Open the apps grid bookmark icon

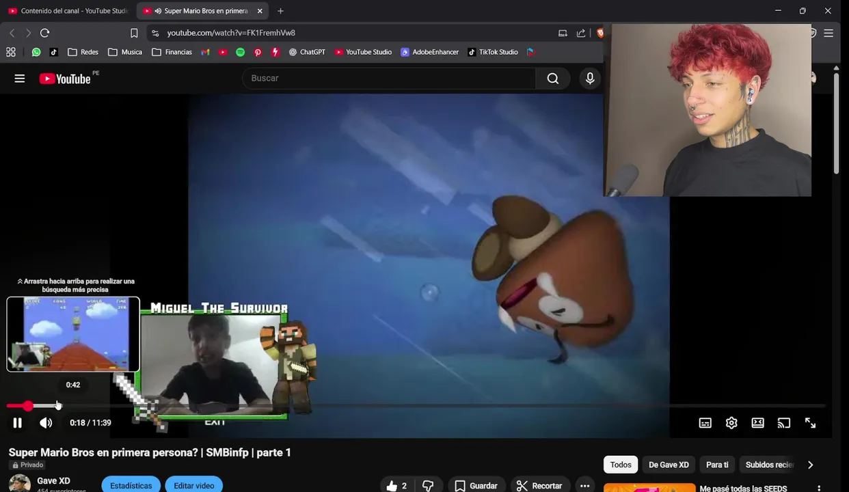pyautogui.click(x=11, y=52)
